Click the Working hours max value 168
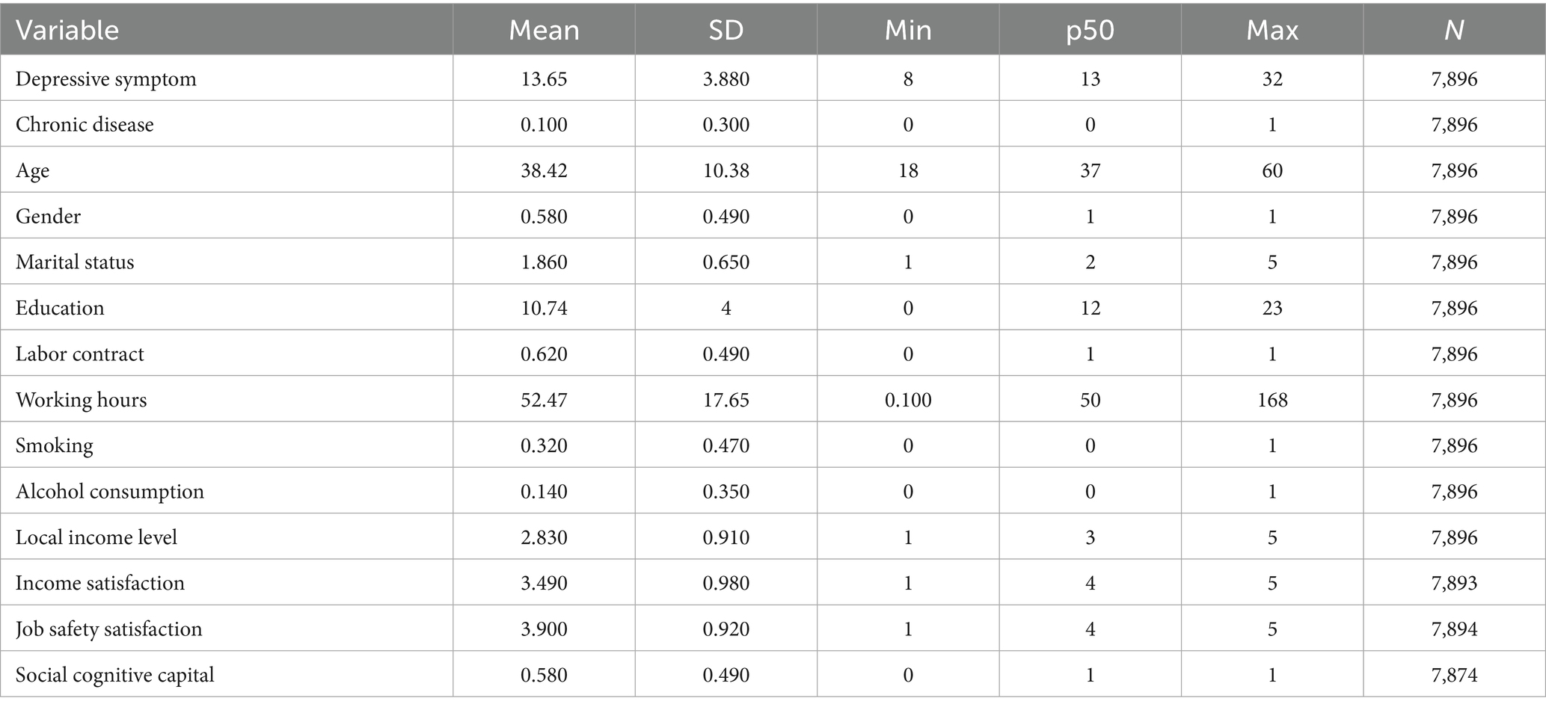Viewport: 1546px width, 710px height. 1272,400
